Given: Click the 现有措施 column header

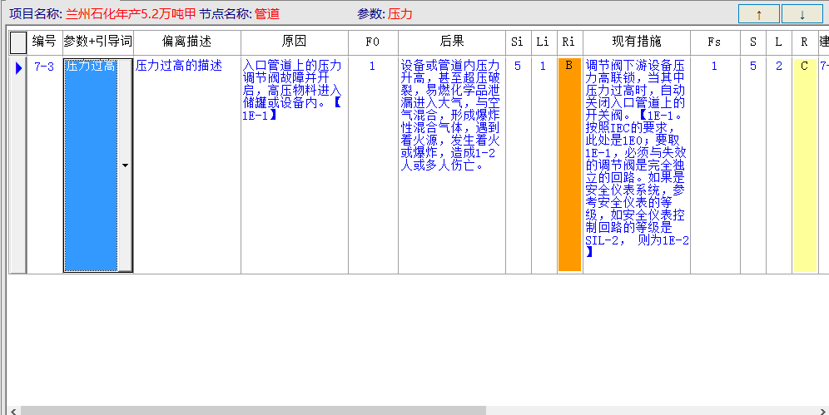Looking at the screenshot, I should (637, 42).
